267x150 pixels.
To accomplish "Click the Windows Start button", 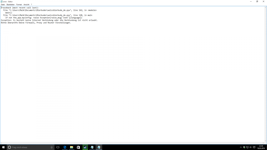I will 3,147.
